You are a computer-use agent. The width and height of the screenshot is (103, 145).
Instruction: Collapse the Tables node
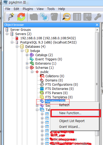point(37,110)
